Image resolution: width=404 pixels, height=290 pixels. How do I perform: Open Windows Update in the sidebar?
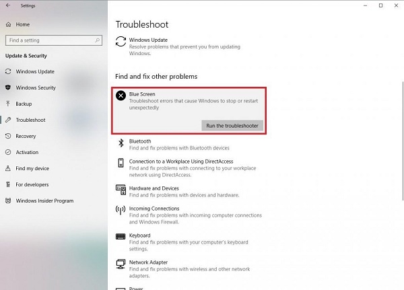(x=35, y=71)
